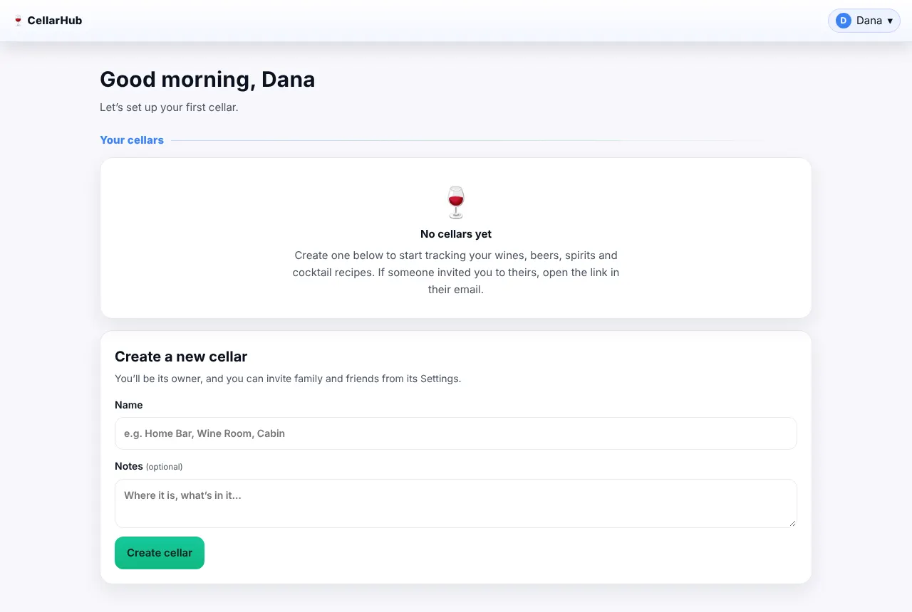912x612 pixels.
Task: Click the Create cellar button
Action: (x=160, y=553)
